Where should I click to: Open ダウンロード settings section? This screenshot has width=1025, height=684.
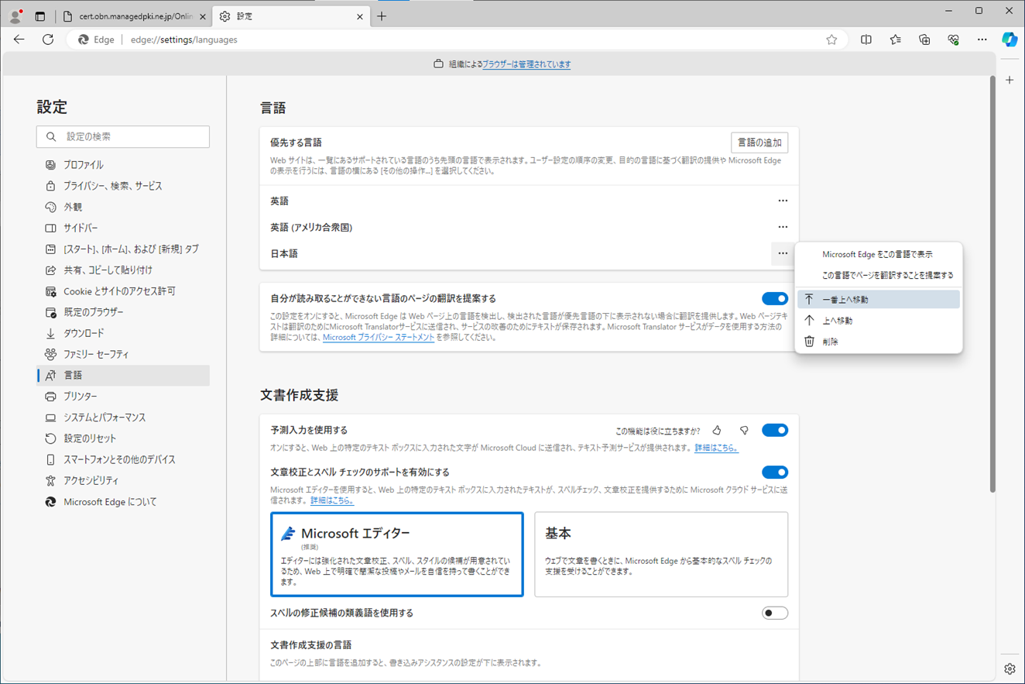tap(123, 333)
